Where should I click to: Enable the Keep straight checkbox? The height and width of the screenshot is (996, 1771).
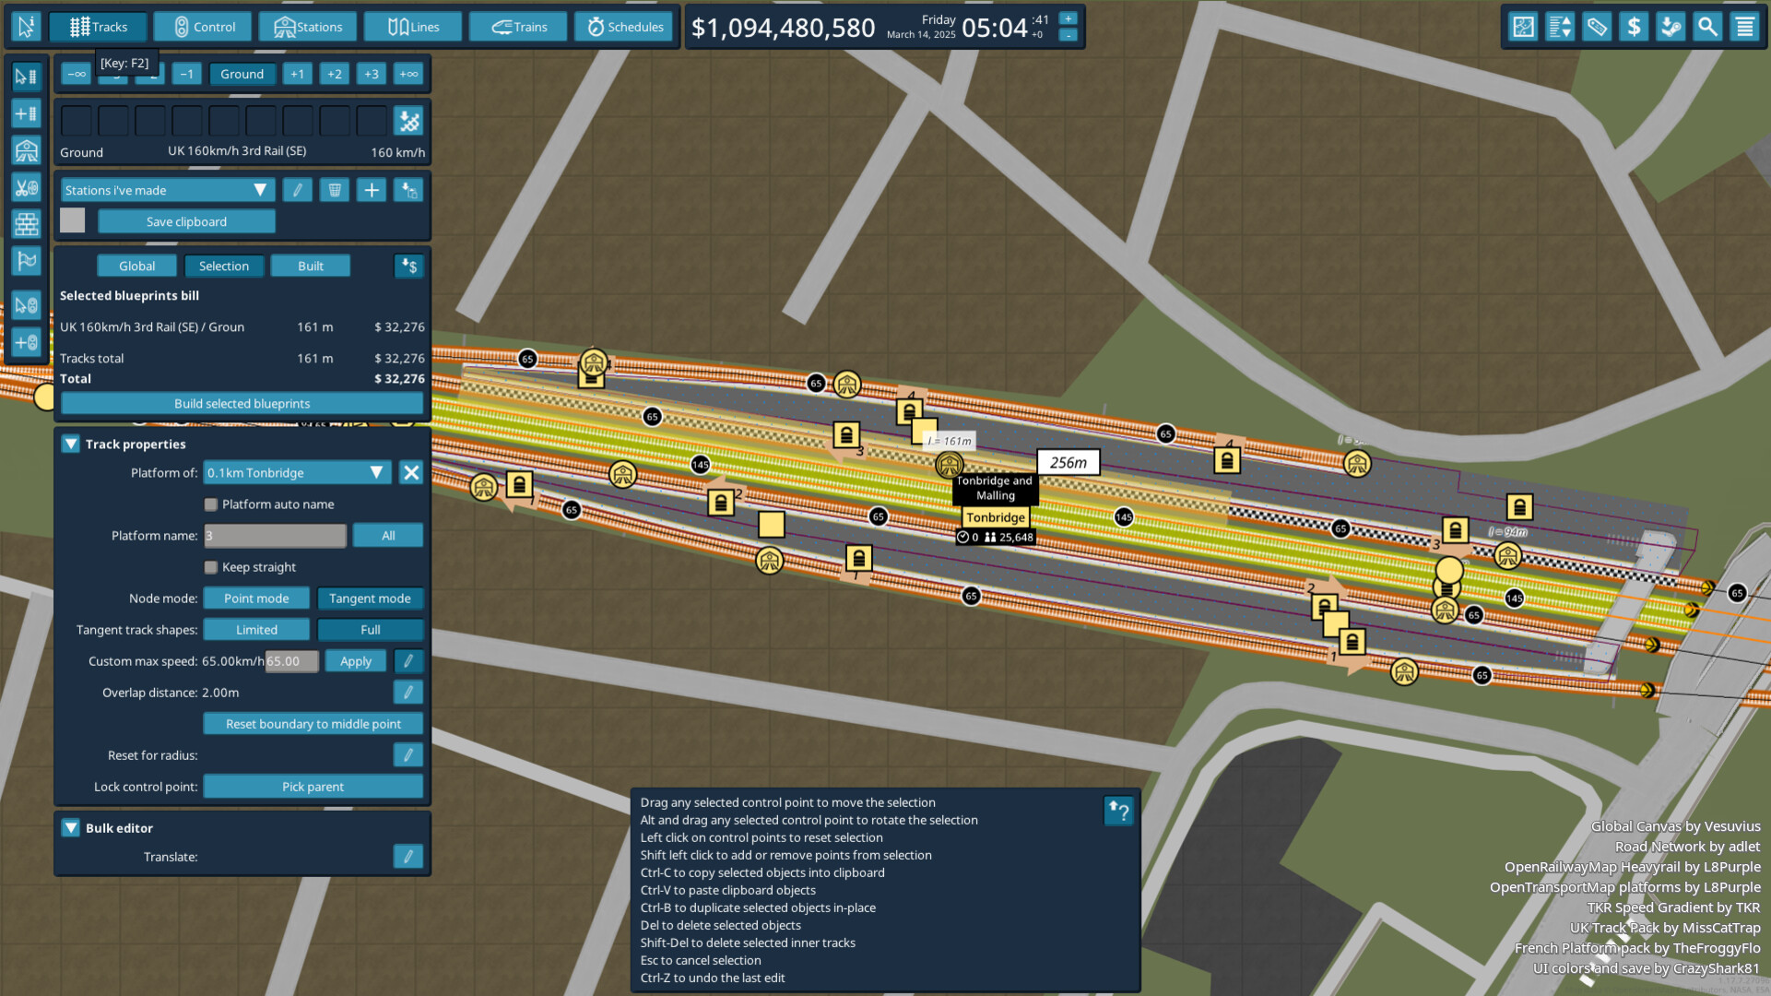[x=211, y=567]
